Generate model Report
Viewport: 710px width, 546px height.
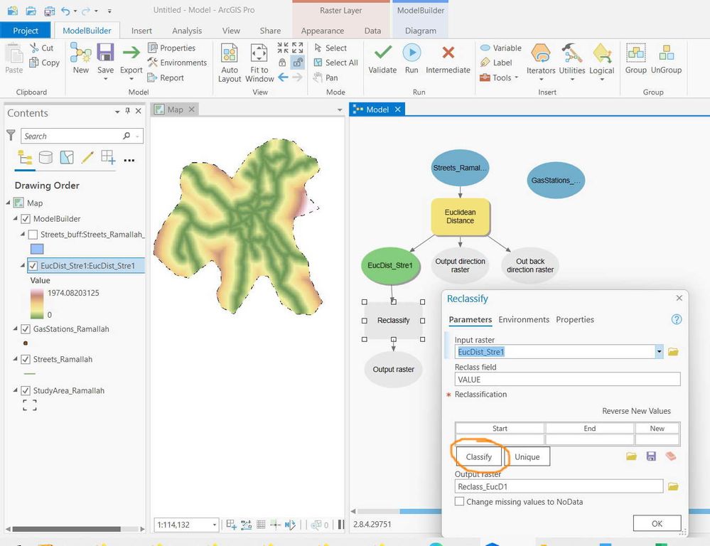tap(166, 77)
